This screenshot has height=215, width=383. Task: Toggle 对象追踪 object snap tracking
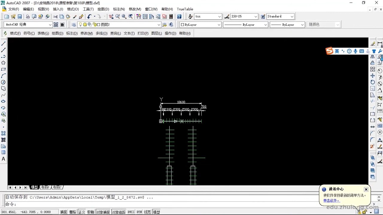coord(119,212)
